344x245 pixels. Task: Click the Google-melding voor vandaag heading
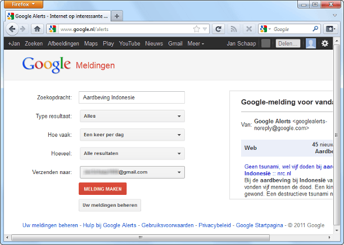pos(287,102)
